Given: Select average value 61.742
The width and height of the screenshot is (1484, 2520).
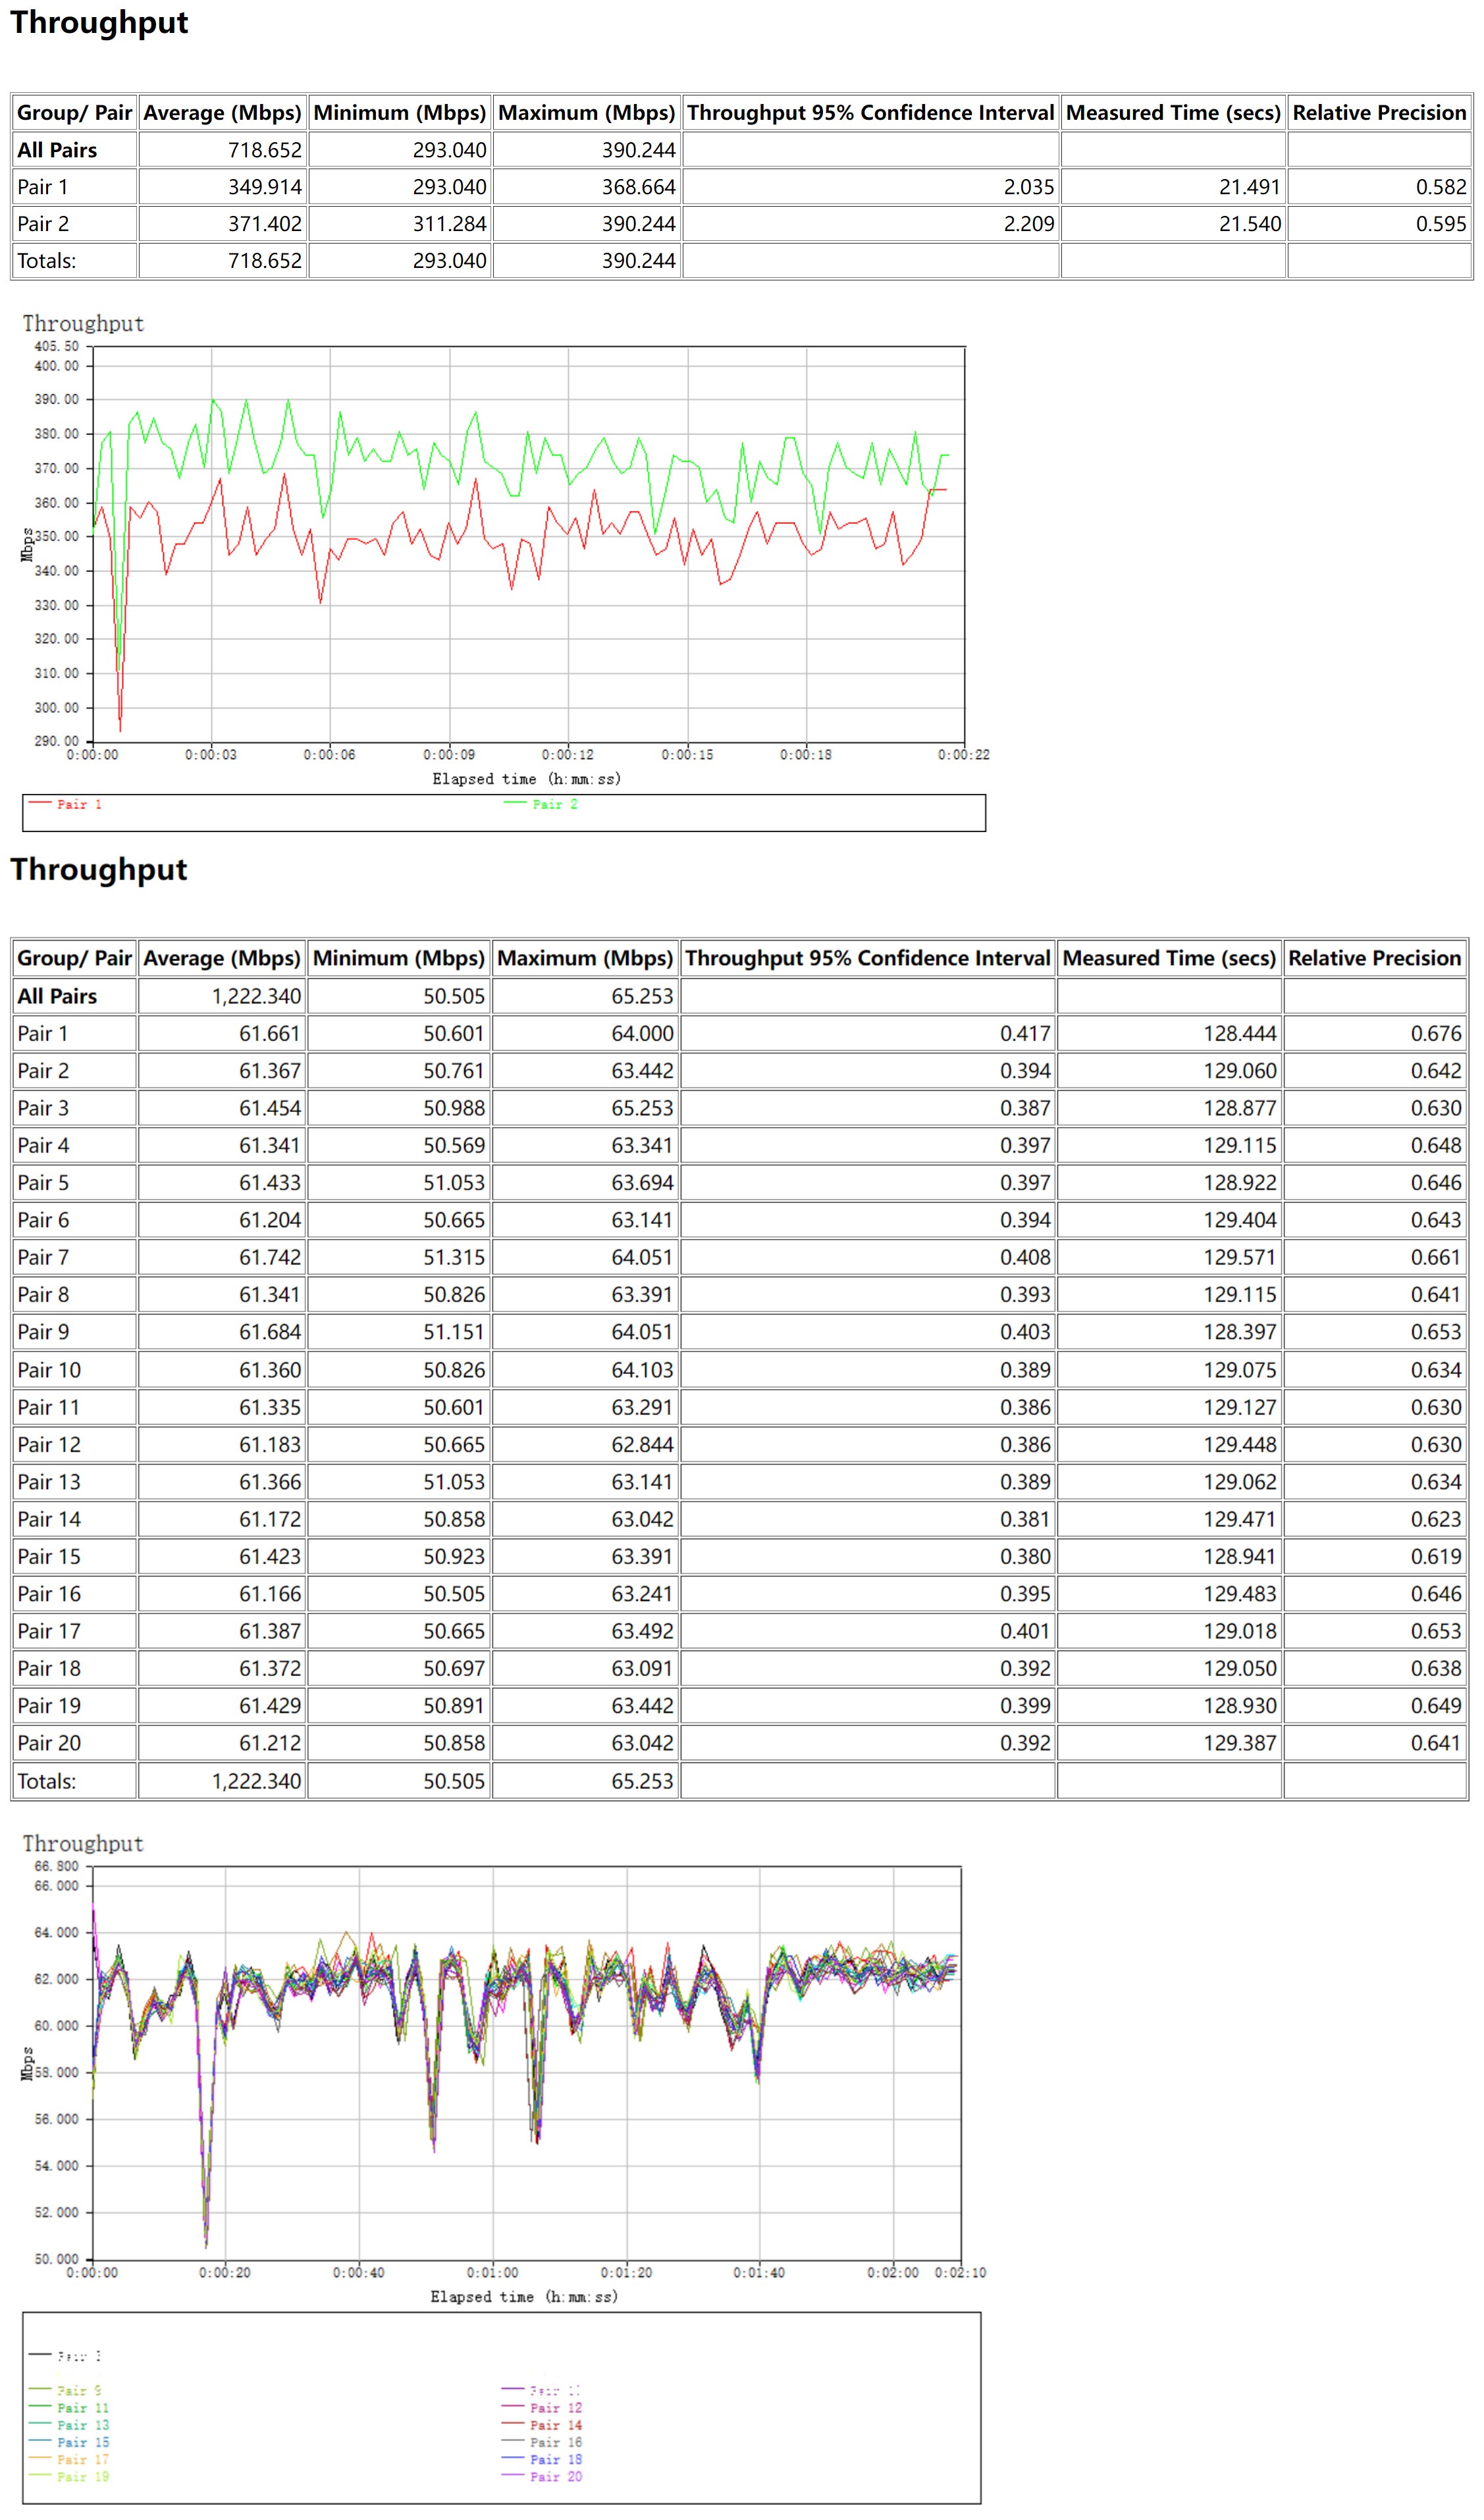Looking at the screenshot, I should 270,1258.
